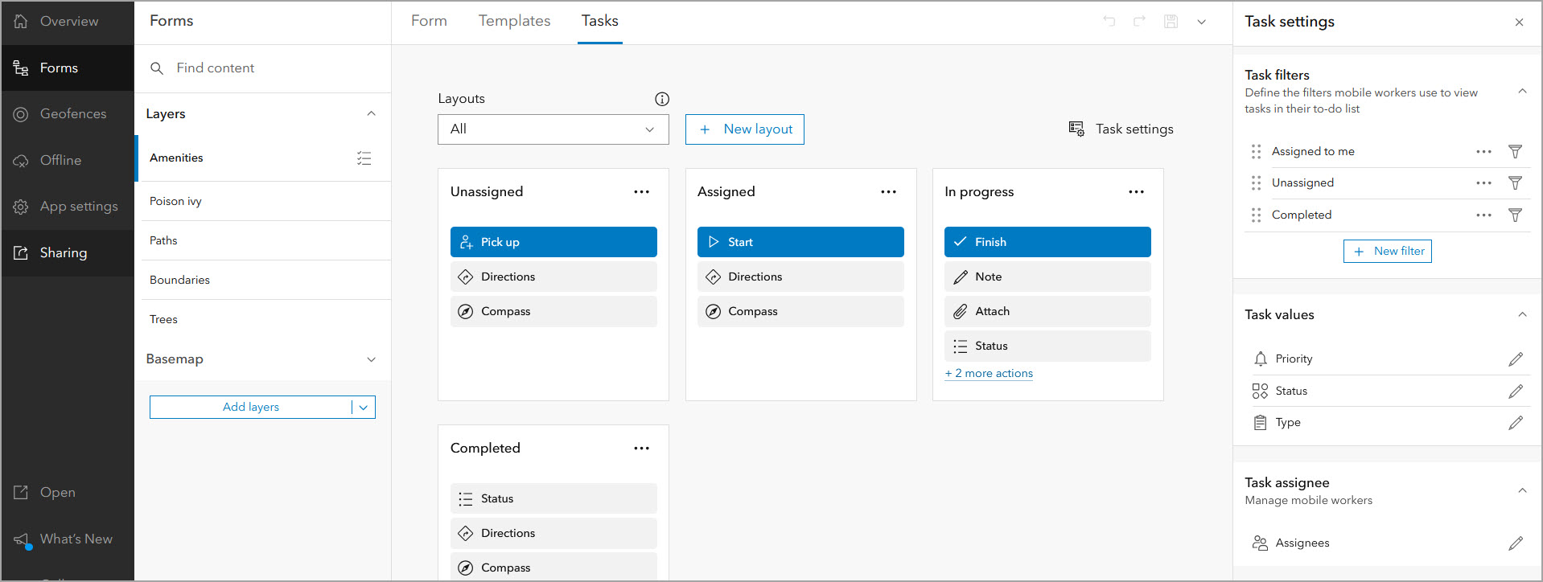Open Geofences in the left sidebar
This screenshot has height=582, width=1543.
[72, 114]
